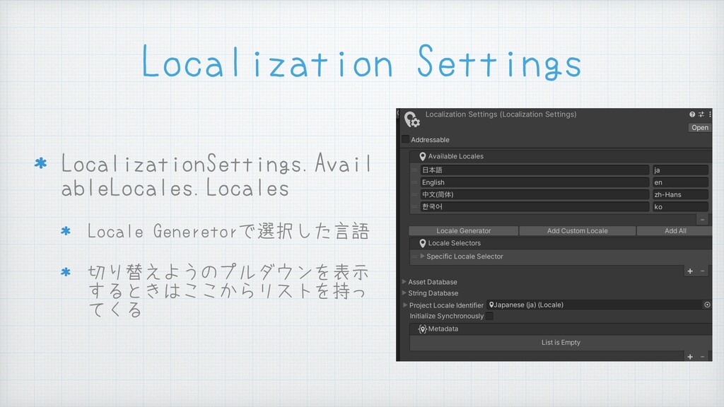Image resolution: width=724 pixels, height=407 pixels.
Task: Remove locale selector with minus button
Action: [702, 271]
